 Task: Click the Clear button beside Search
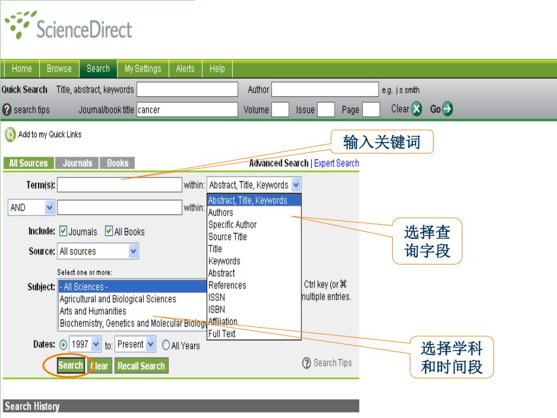(100, 366)
